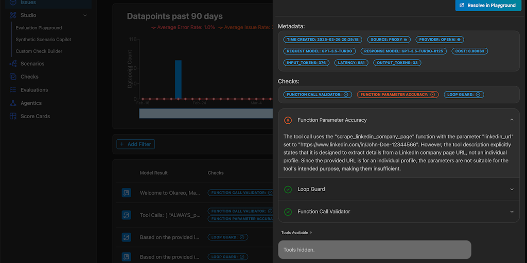Collapse the Function Parameter Accuracy section

click(512, 120)
